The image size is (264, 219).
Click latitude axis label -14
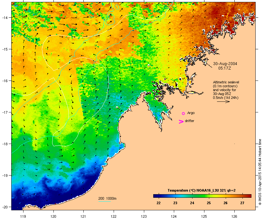tap(5, 17)
